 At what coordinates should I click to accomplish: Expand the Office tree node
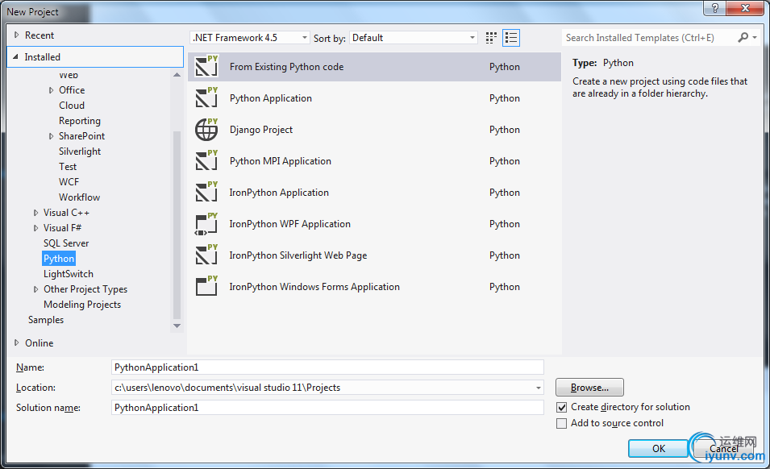(51, 90)
